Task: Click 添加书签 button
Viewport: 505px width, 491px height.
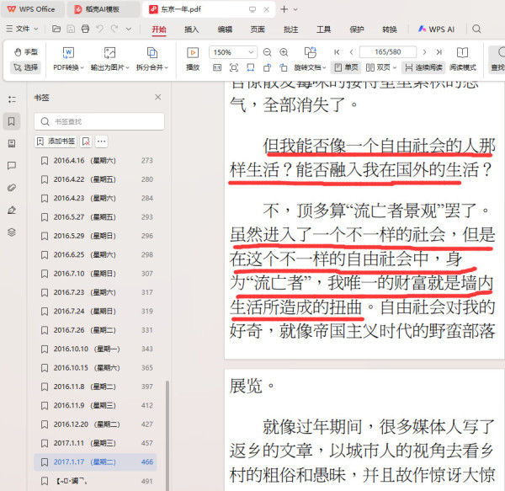Action: (56, 141)
